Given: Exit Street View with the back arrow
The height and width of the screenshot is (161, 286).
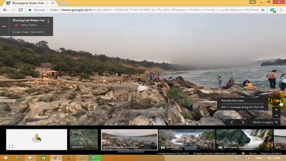Looking at the screenshot, I should [x=4, y=26].
